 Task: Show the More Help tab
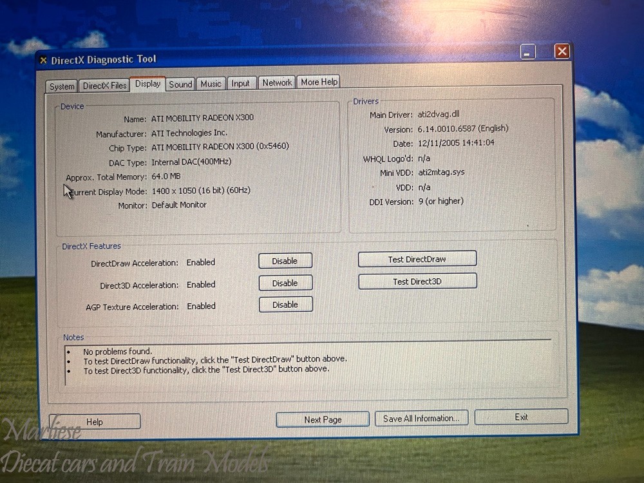319,82
